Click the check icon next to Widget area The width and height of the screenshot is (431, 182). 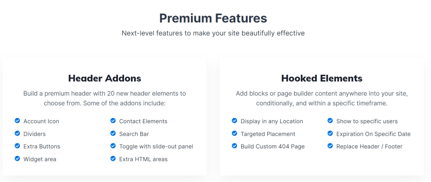[x=17, y=158]
